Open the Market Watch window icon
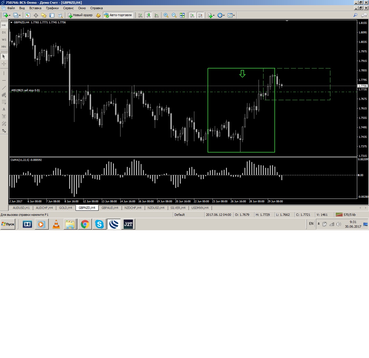This screenshot has height=358, width=369. coord(28,15)
